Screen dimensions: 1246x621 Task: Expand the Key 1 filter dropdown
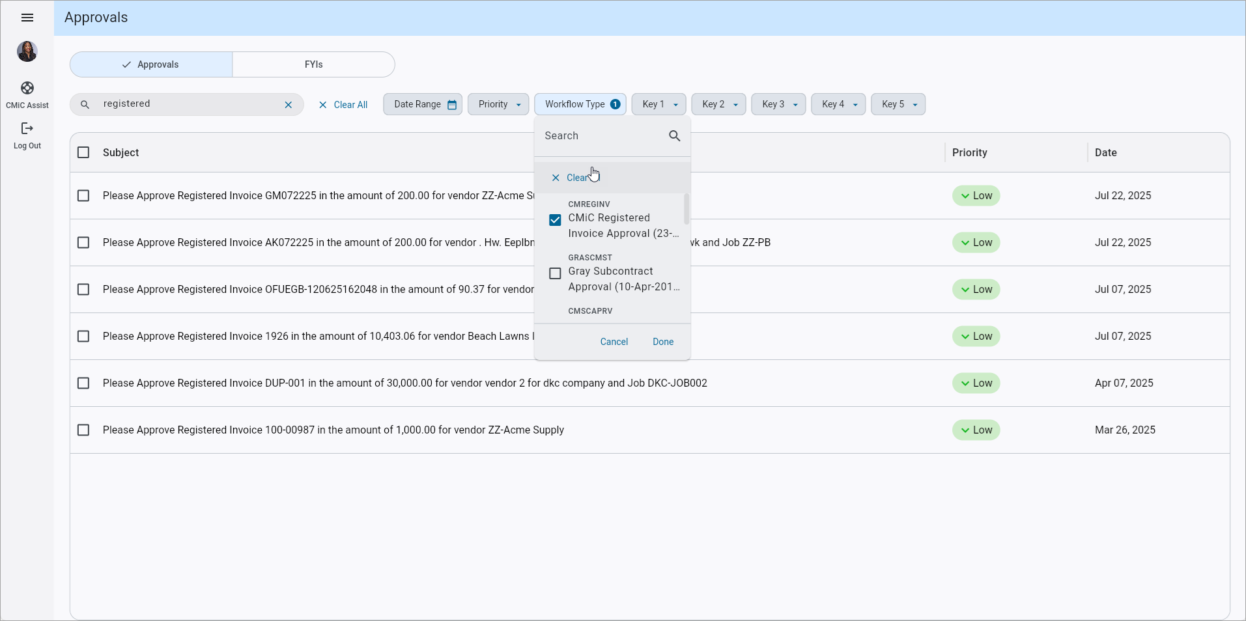[x=658, y=104]
